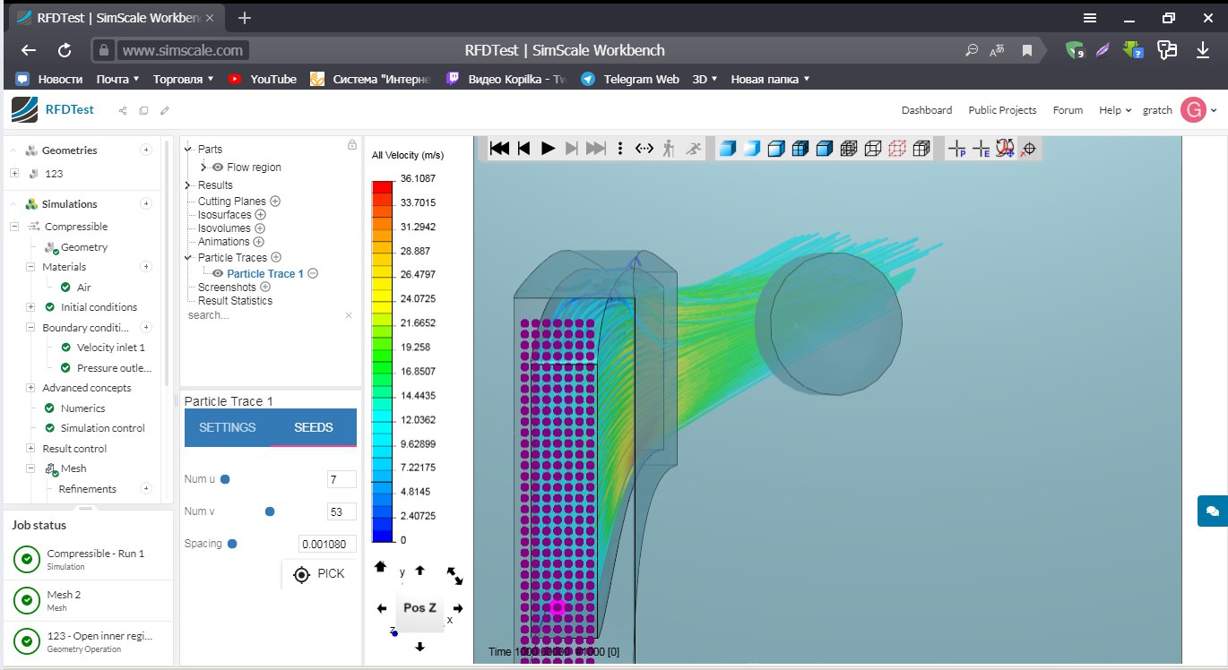Screen dimensions: 1228x670
Task: Click the Spacing value field
Action: point(328,544)
